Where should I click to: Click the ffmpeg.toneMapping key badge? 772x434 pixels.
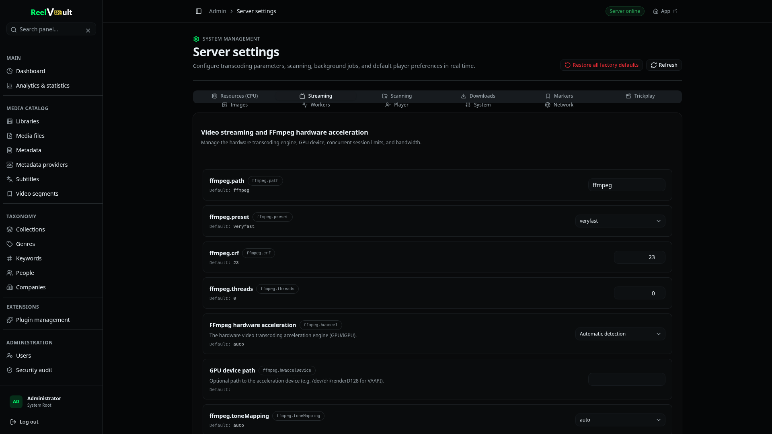(x=298, y=416)
